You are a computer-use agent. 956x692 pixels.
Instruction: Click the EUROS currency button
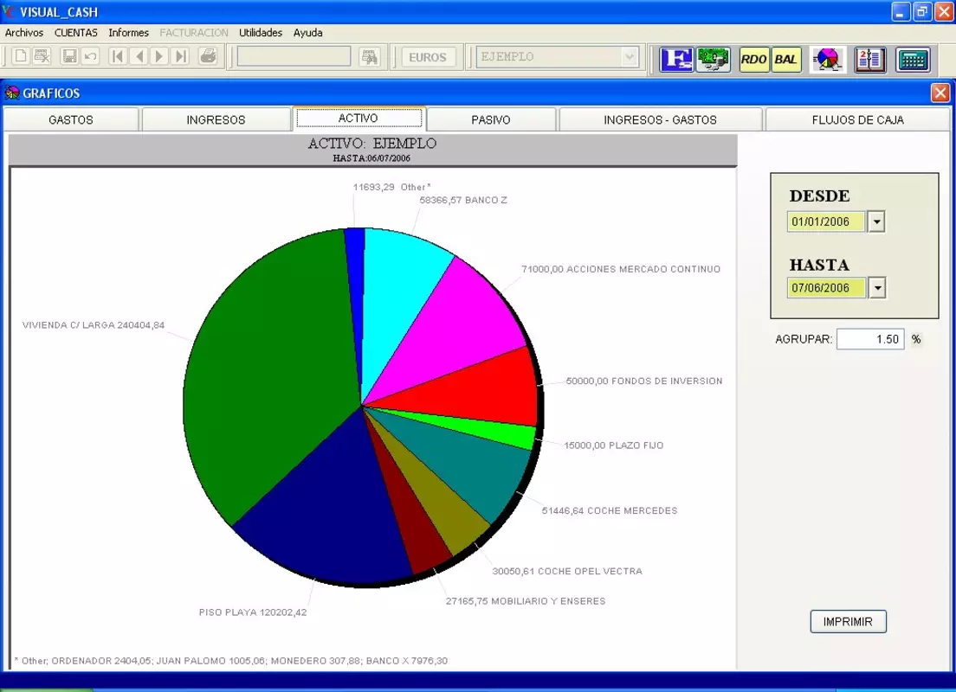(428, 56)
